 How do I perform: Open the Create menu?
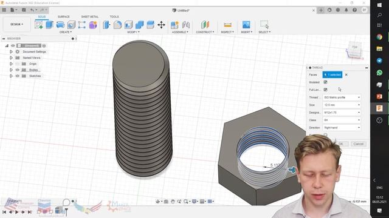pos(66,32)
